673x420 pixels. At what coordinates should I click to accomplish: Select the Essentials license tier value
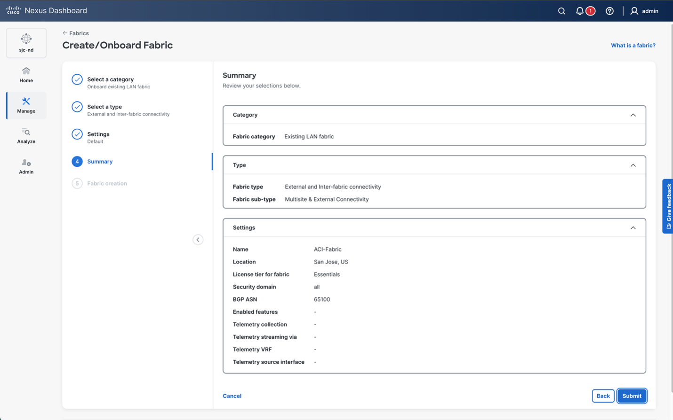click(x=327, y=274)
